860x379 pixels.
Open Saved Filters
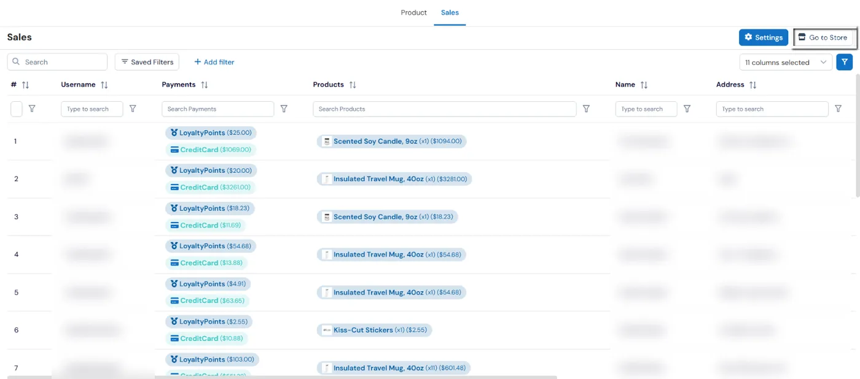coord(147,62)
